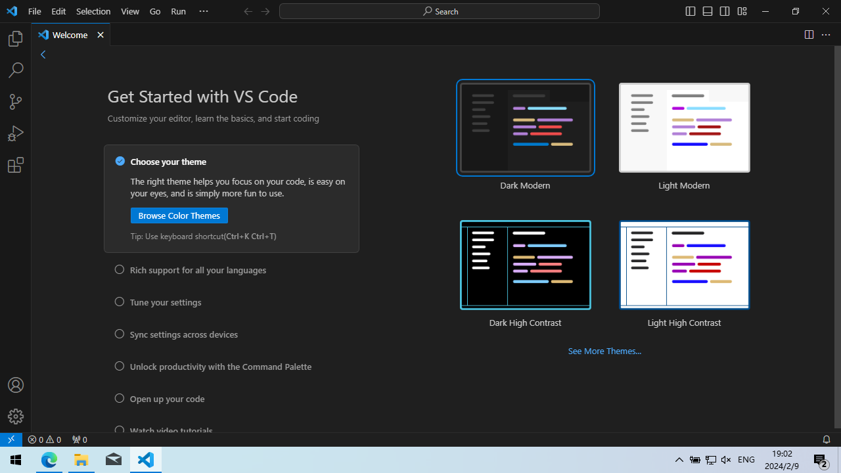841x473 pixels.
Task: Split the editor to the right
Action: pyautogui.click(x=809, y=35)
